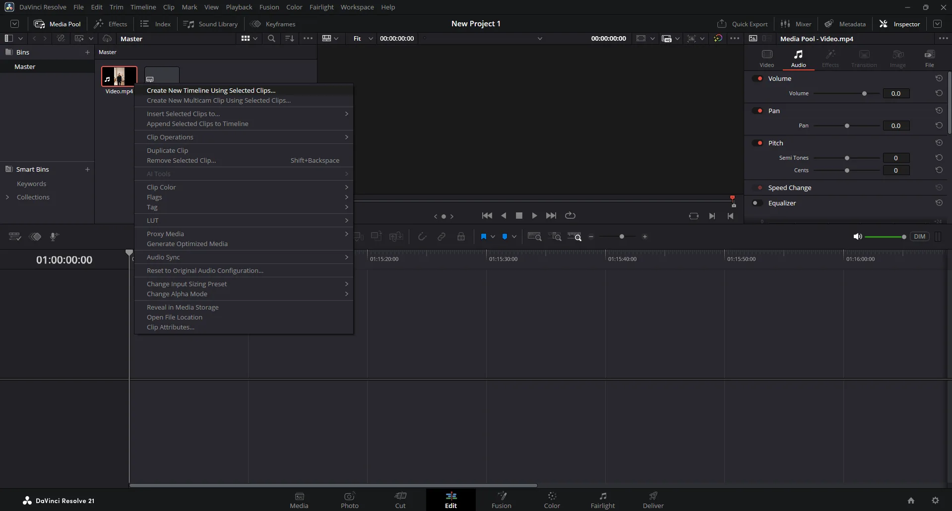Image resolution: width=952 pixels, height=511 pixels.
Task: Toggle the Inspector panel
Action: coord(899,24)
